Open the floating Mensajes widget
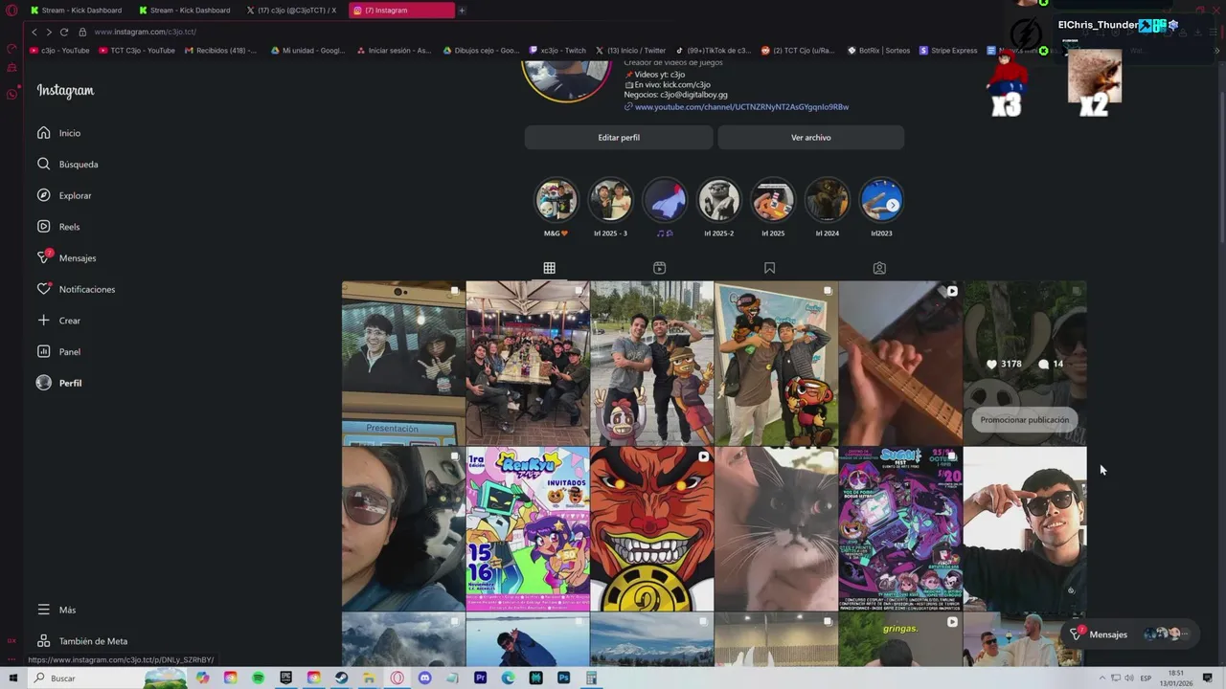This screenshot has height=689, width=1226. pos(1131,633)
